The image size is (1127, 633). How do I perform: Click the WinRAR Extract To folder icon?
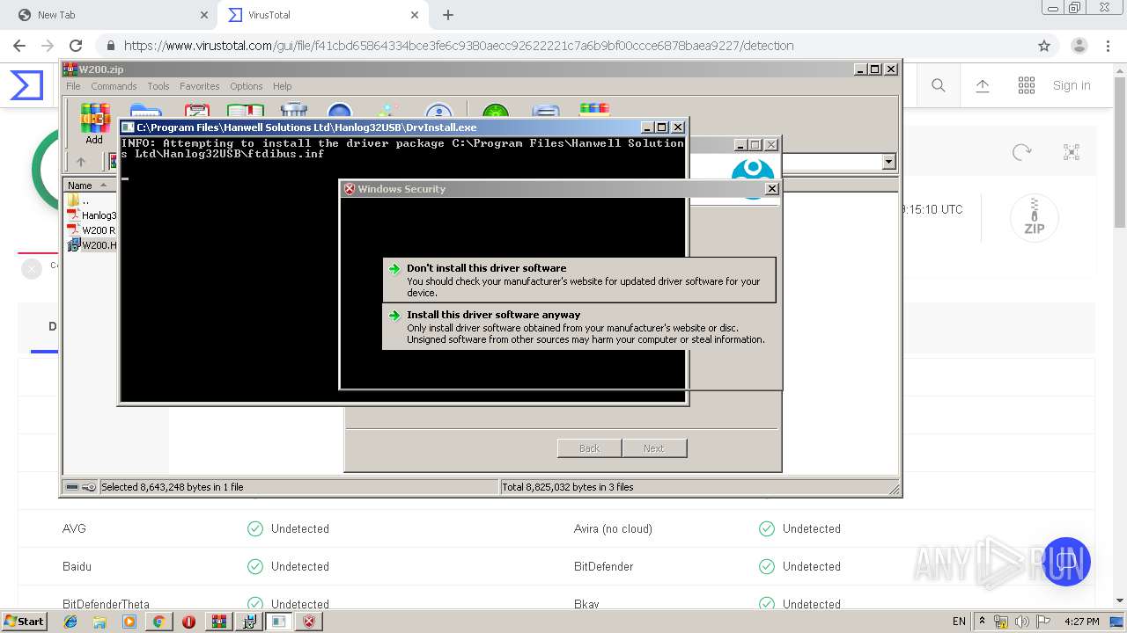(x=146, y=112)
